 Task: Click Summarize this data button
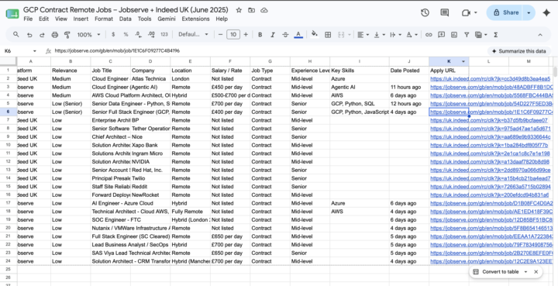518,51
